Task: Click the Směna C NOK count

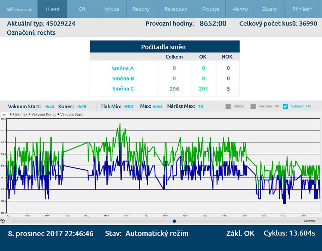Action: (228, 89)
